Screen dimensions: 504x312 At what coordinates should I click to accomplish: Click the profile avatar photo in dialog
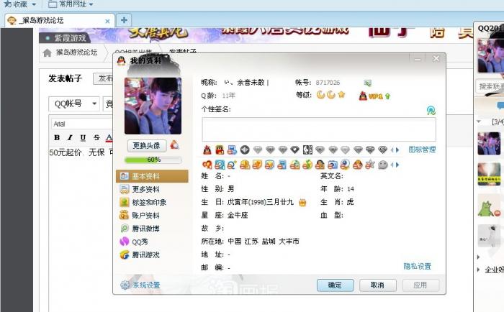coord(153,106)
